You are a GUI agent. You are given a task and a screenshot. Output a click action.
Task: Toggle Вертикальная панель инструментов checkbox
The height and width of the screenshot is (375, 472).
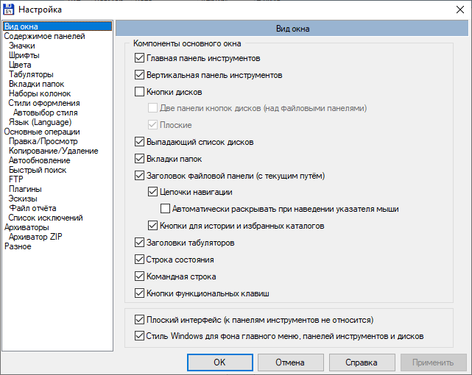[139, 74]
